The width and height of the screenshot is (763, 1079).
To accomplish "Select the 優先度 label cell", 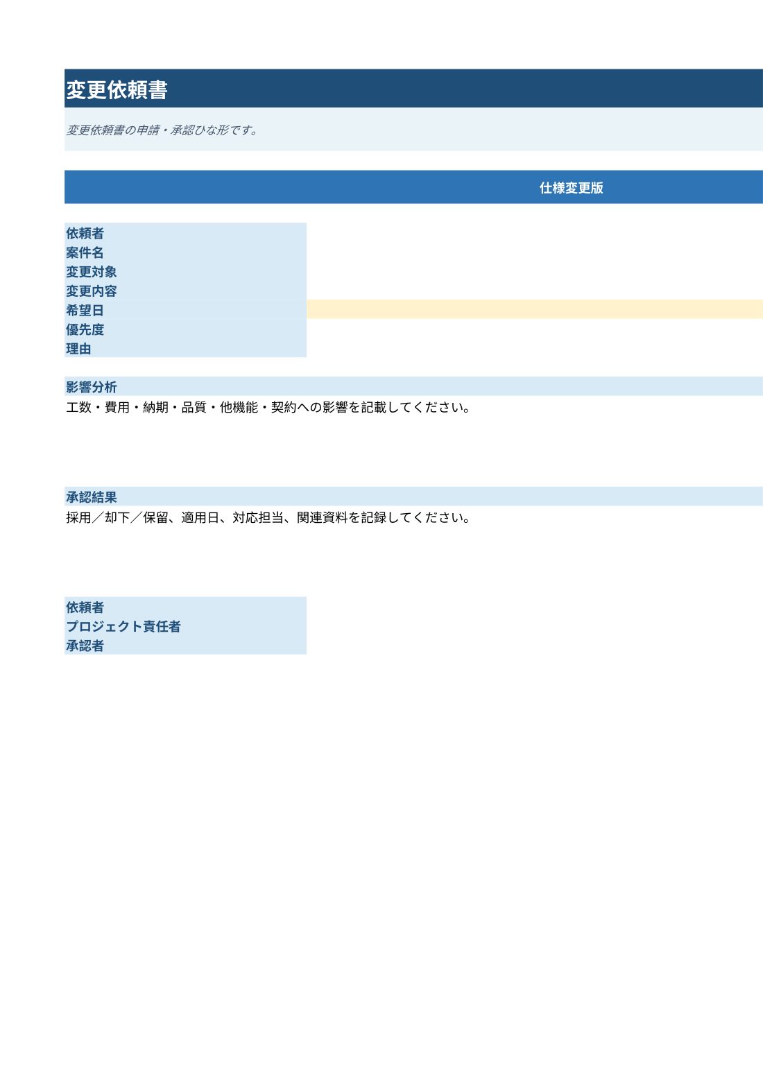I will tap(185, 329).
